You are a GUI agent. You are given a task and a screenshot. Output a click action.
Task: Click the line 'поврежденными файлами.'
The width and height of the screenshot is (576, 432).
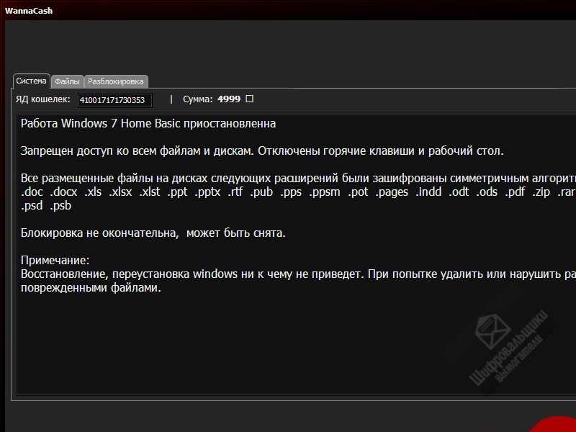[x=91, y=287]
